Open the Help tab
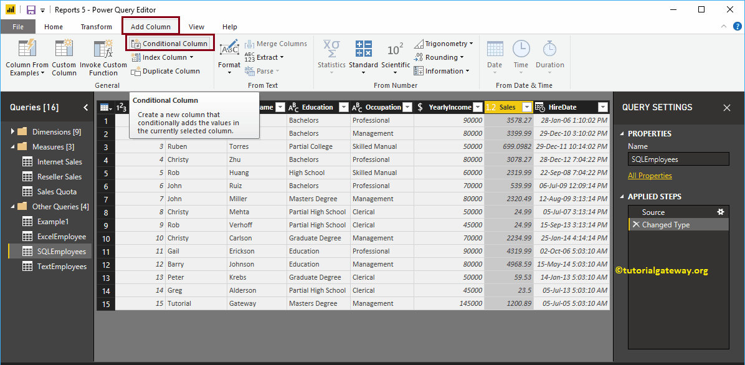Image resolution: width=745 pixels, height=365 pixels. (x=230, y=27)
